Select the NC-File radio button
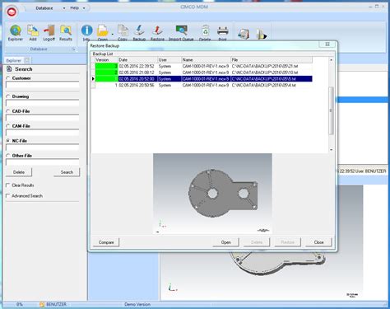The image size is (390, 309). point(8,140)
